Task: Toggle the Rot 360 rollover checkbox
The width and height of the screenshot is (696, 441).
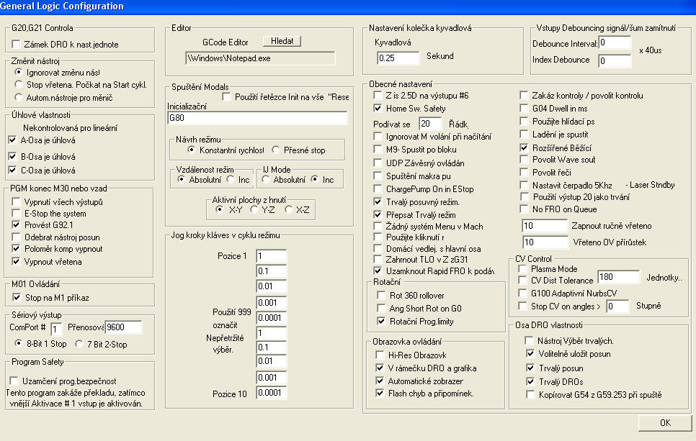Action: tap(382, 296)
